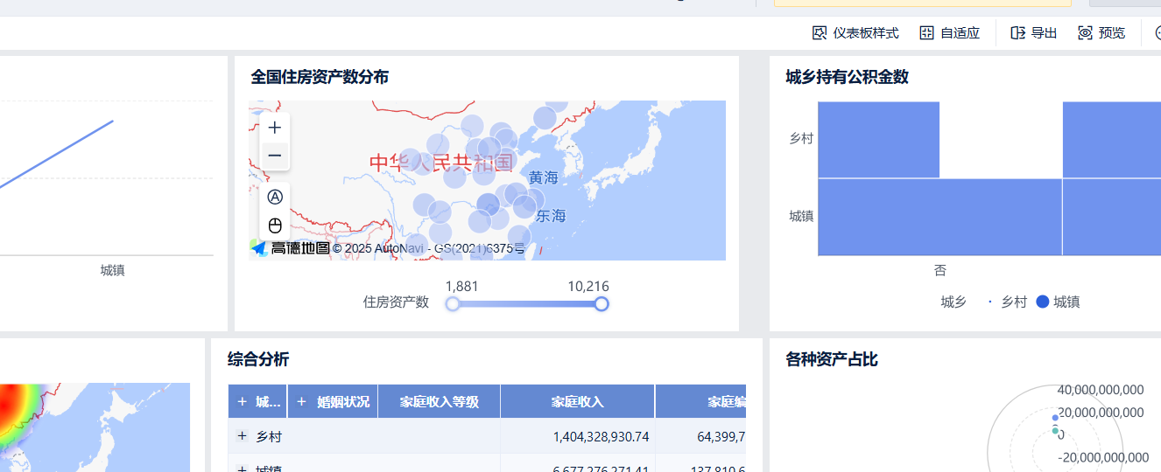Screen dimensions: 1161x472
Task: Click the 自适应 fit-to-screen button
Action: 949,33
